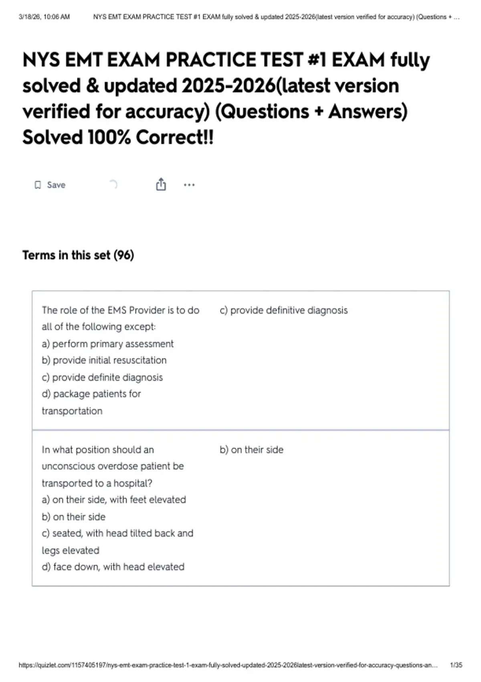The width and height of the screenshot is (481, 682).
Task: Click option 'a) perform primary assessment'
Action: (x=107, y=344)
